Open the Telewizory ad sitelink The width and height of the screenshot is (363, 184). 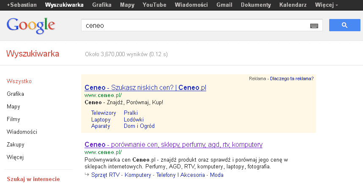pos(104,113)
